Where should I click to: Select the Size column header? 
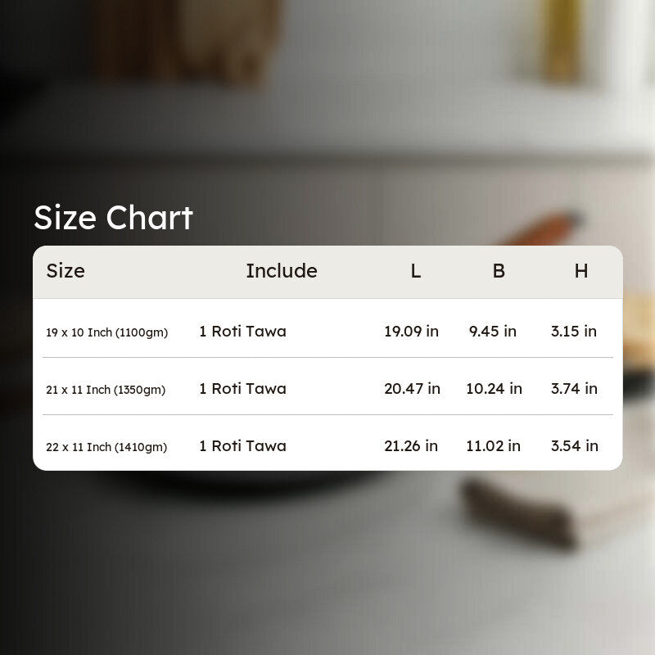tap(65, 271)
